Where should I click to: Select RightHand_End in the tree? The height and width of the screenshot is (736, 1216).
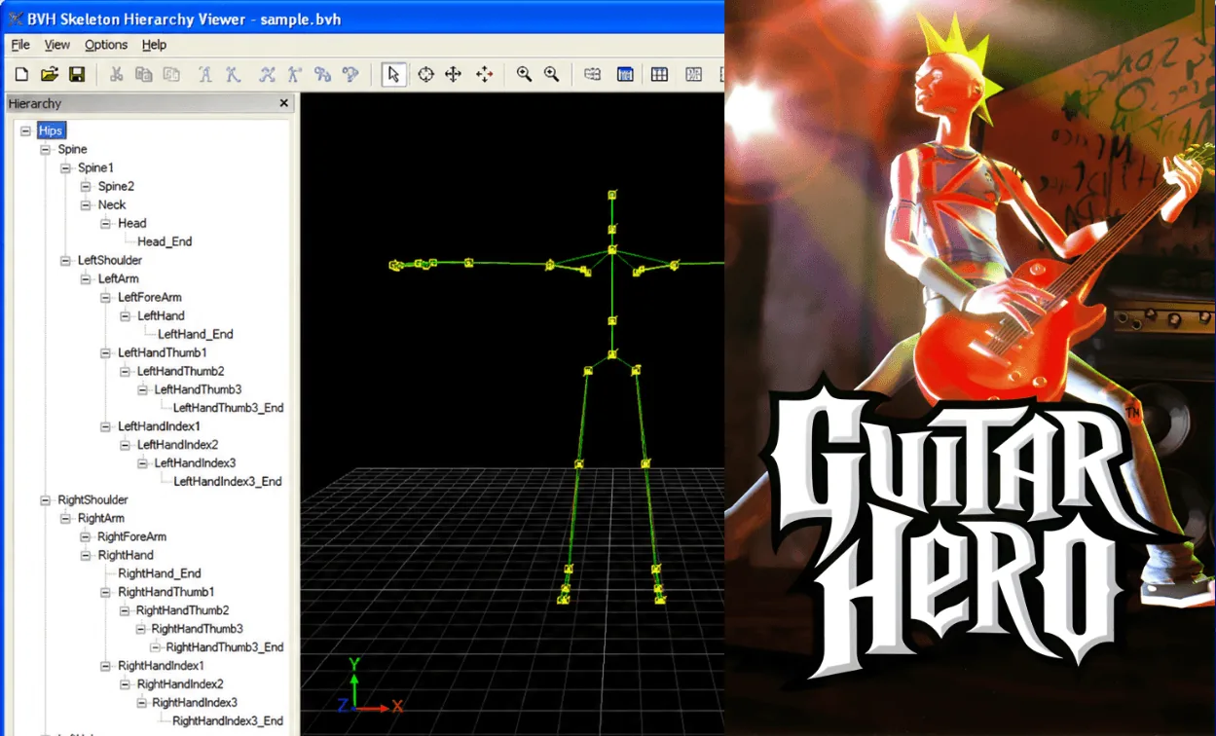(x=160, y=573)
